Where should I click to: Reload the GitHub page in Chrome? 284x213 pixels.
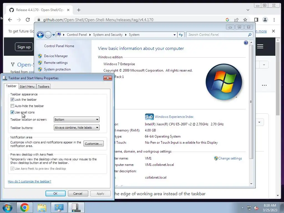coord(28,20)
